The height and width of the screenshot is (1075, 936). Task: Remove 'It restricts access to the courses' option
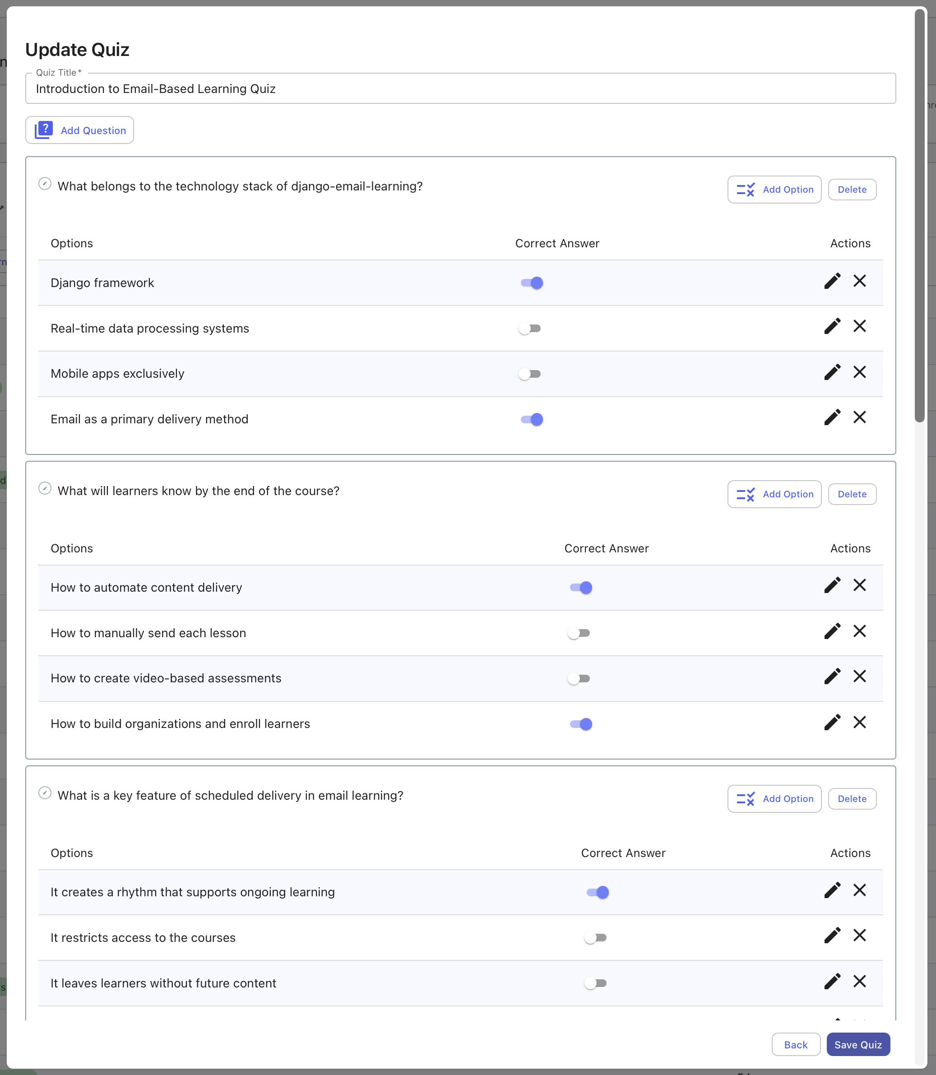pyautogui.click(x=859, y=936)
